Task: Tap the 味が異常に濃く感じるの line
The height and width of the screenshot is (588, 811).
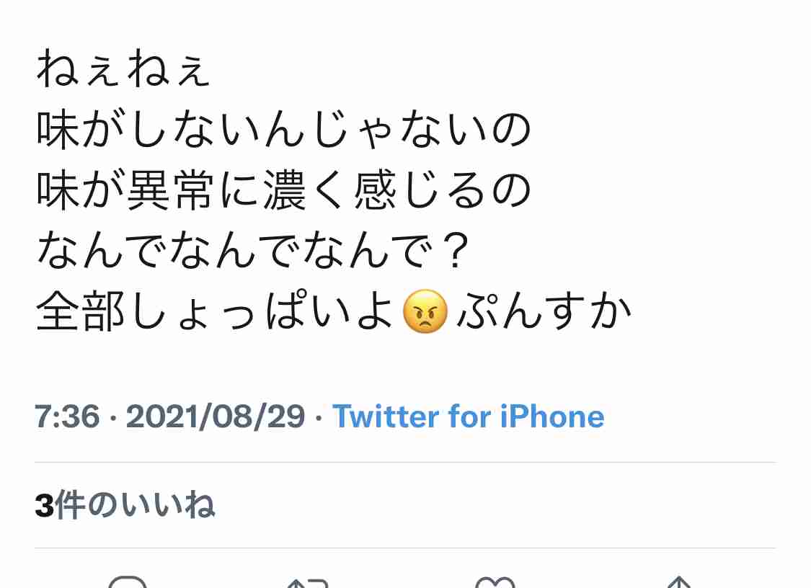Action: (283, 190)
